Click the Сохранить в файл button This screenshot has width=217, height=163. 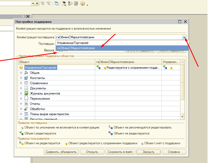click(x=120, y=152)
